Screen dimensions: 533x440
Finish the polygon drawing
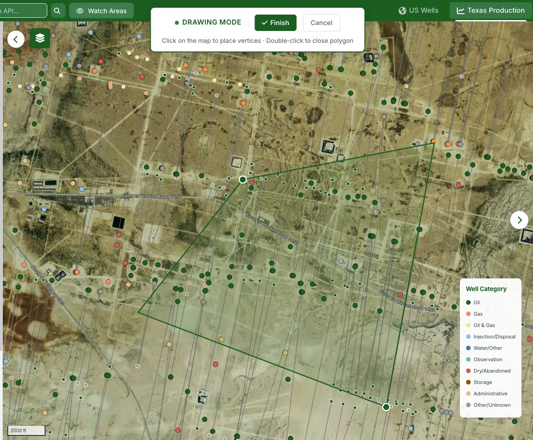pyautogui.click(x=275, y=23)
